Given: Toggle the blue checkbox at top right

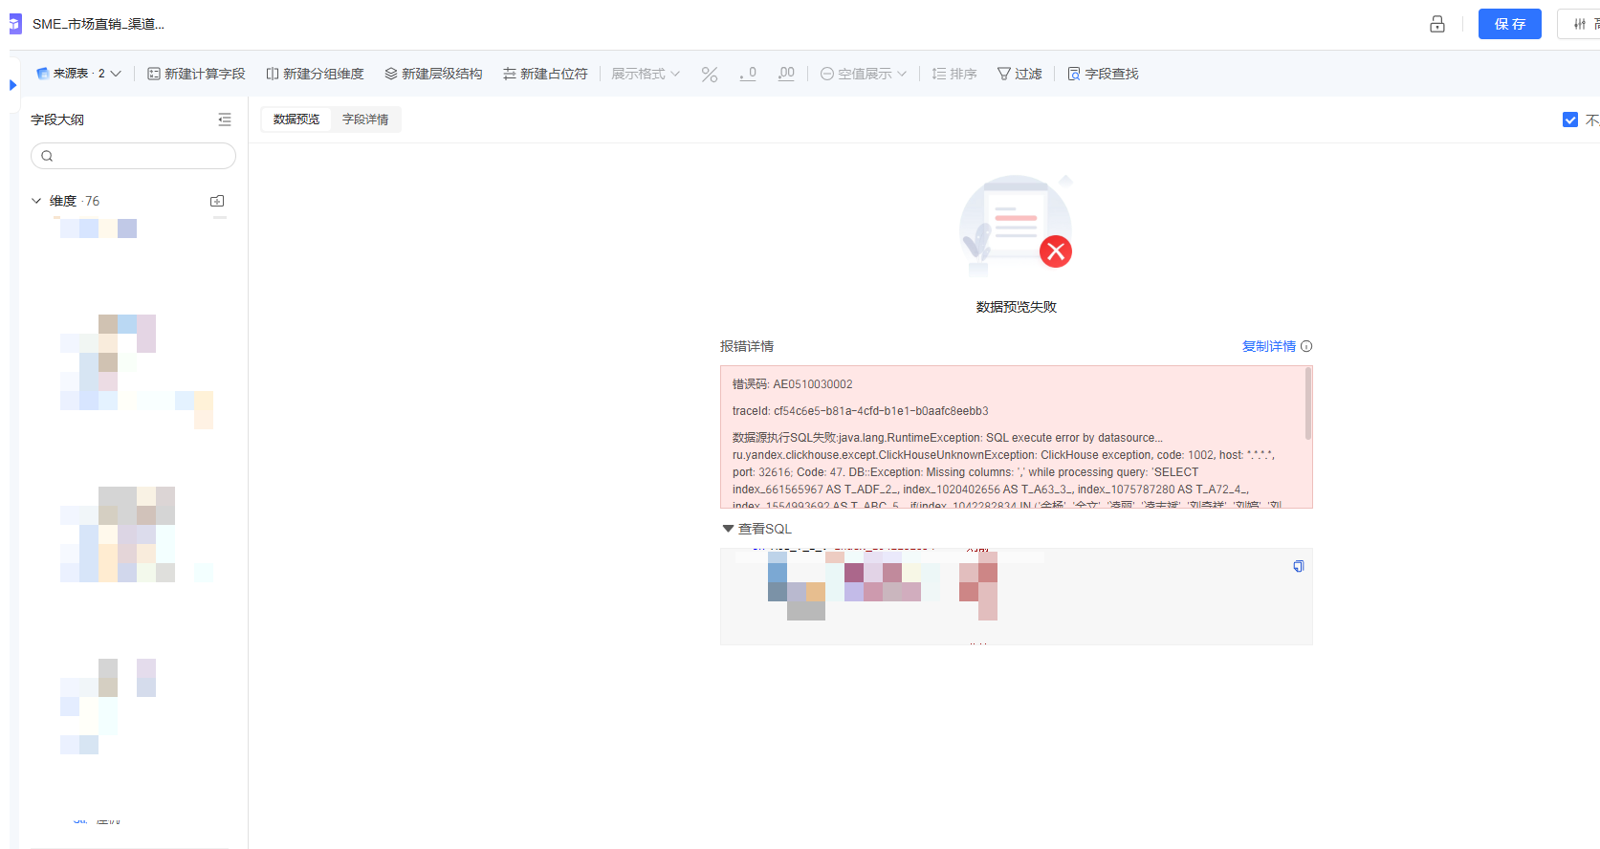Looking at the screenshot, I should click(1569, 120).
